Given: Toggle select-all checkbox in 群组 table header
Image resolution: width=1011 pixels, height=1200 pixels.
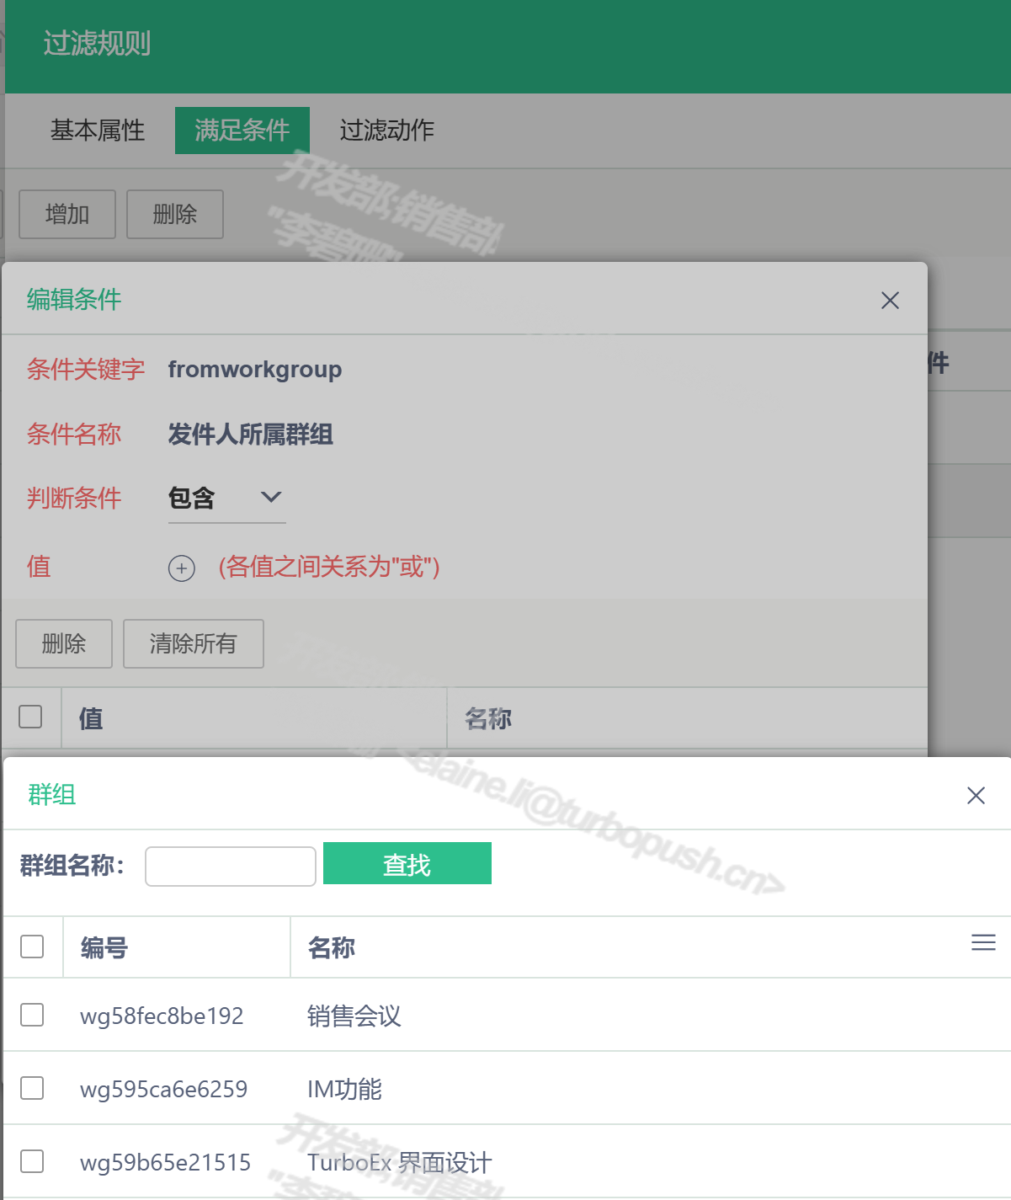Looking at the screenshot, I should [32, 947].
